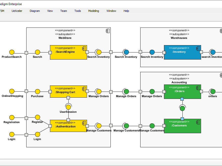Click the component icon on :SearchEngine
Viewport: 222px width, 166px height.
pyautogui.click(x=84, y=48)
